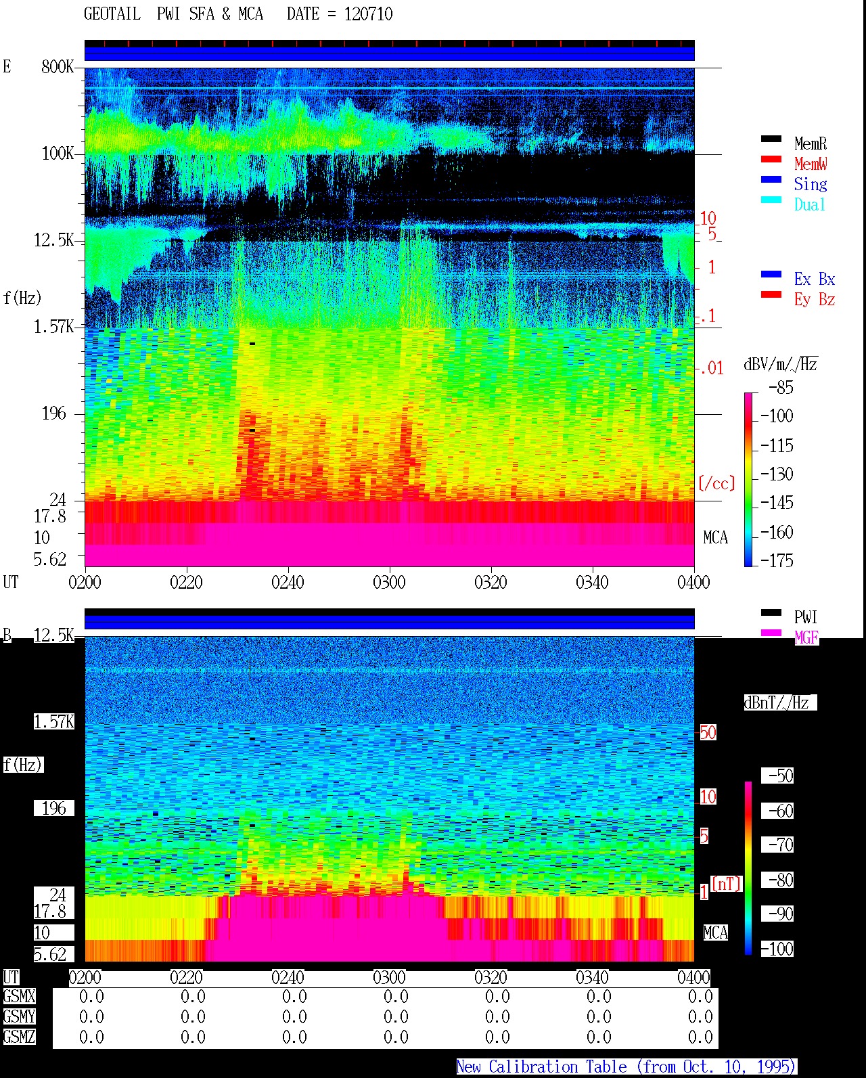Click the MCA label beside E panel

715,538
